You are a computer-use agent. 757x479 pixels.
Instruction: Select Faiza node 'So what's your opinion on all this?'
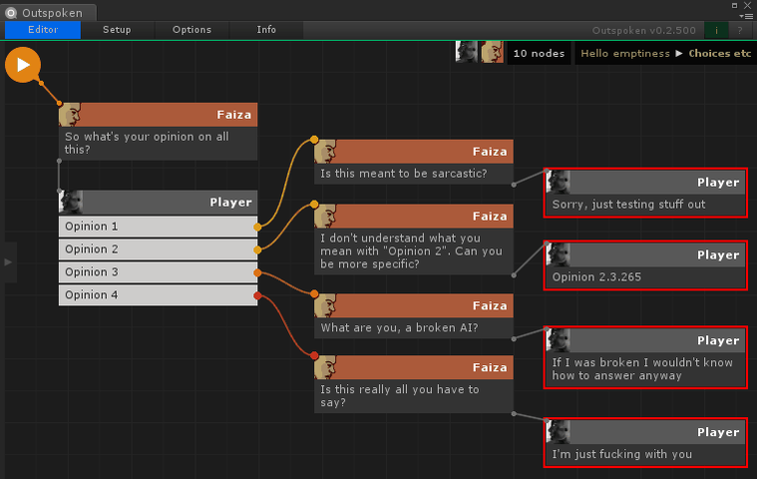pos(158,132)
